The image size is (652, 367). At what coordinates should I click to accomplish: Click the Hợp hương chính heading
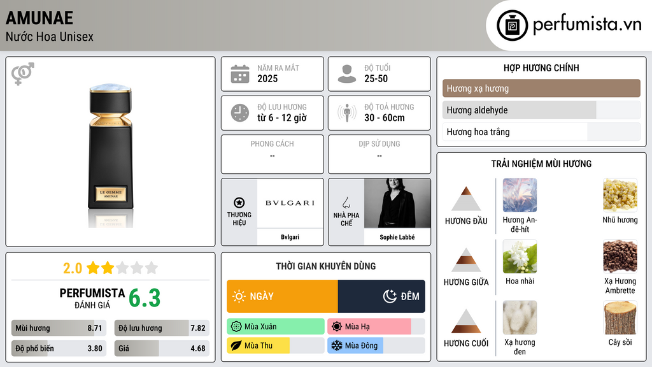541,68
